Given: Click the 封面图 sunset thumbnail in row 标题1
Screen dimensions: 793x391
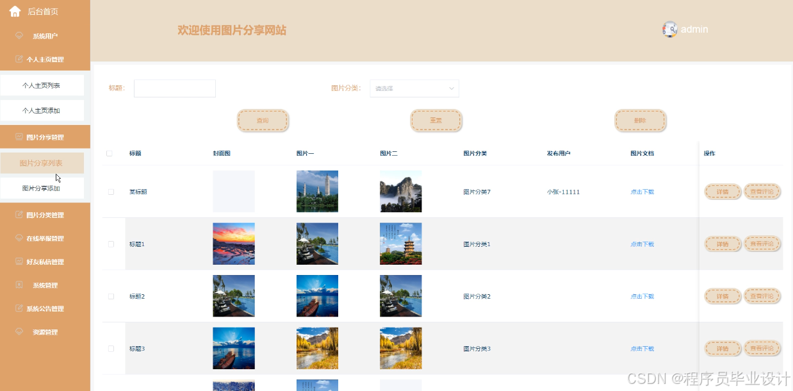Looking at the screenshot, I should point(234,244).
